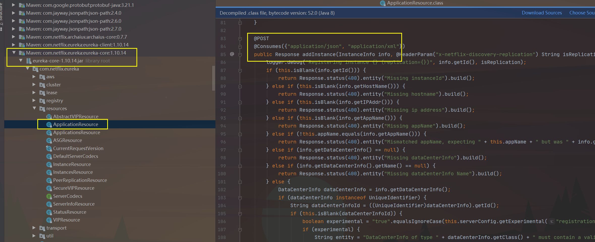
Task: Expand the transport package
Action: pos(34,228)
